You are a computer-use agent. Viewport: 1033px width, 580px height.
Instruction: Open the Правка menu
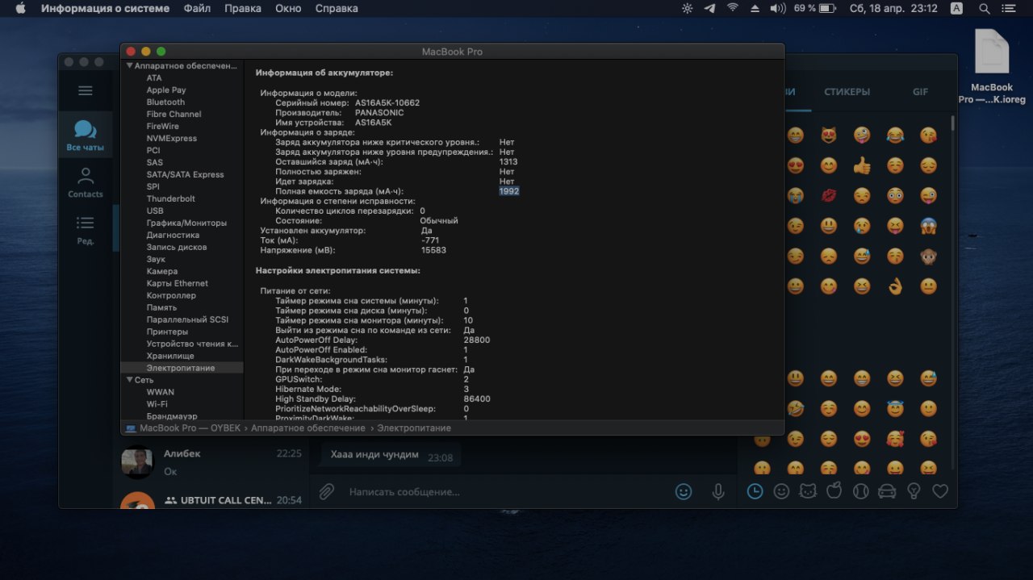(242, 8)
